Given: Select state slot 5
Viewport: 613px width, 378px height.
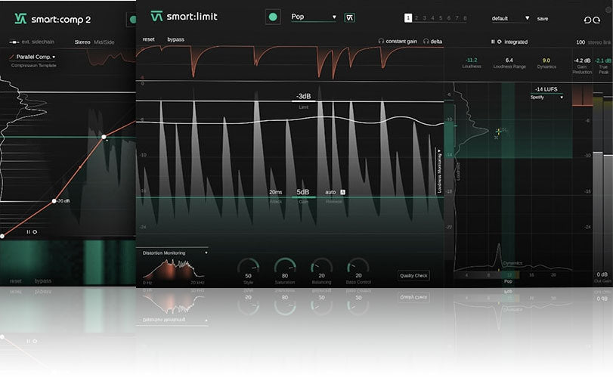Looking at the screenshot, I should coord(441,18).
